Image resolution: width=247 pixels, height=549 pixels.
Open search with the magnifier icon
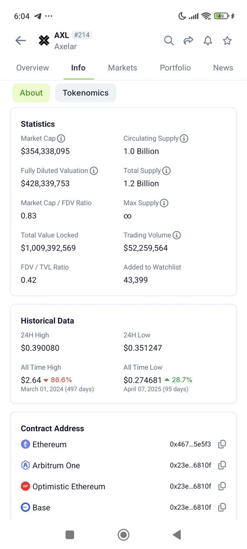169,41
